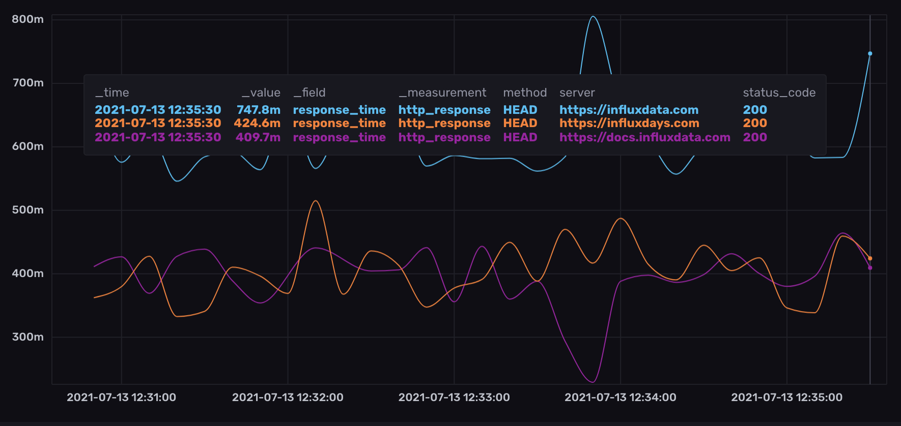Click the status_code column header

click(779, 93)
